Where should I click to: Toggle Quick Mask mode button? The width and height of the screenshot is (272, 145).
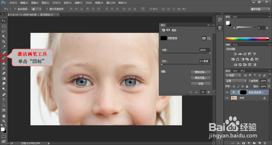[4, 136]
